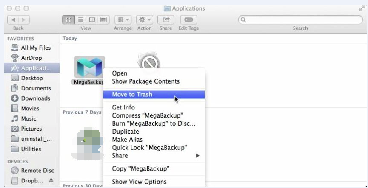Click the Applications window title
368x188 pixels.
(x=188, y=8)
